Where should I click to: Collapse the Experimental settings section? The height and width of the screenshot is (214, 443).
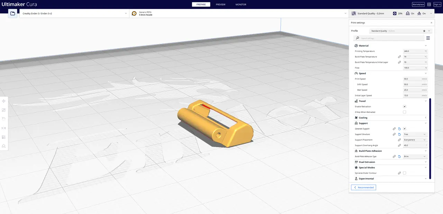point(391,178)
